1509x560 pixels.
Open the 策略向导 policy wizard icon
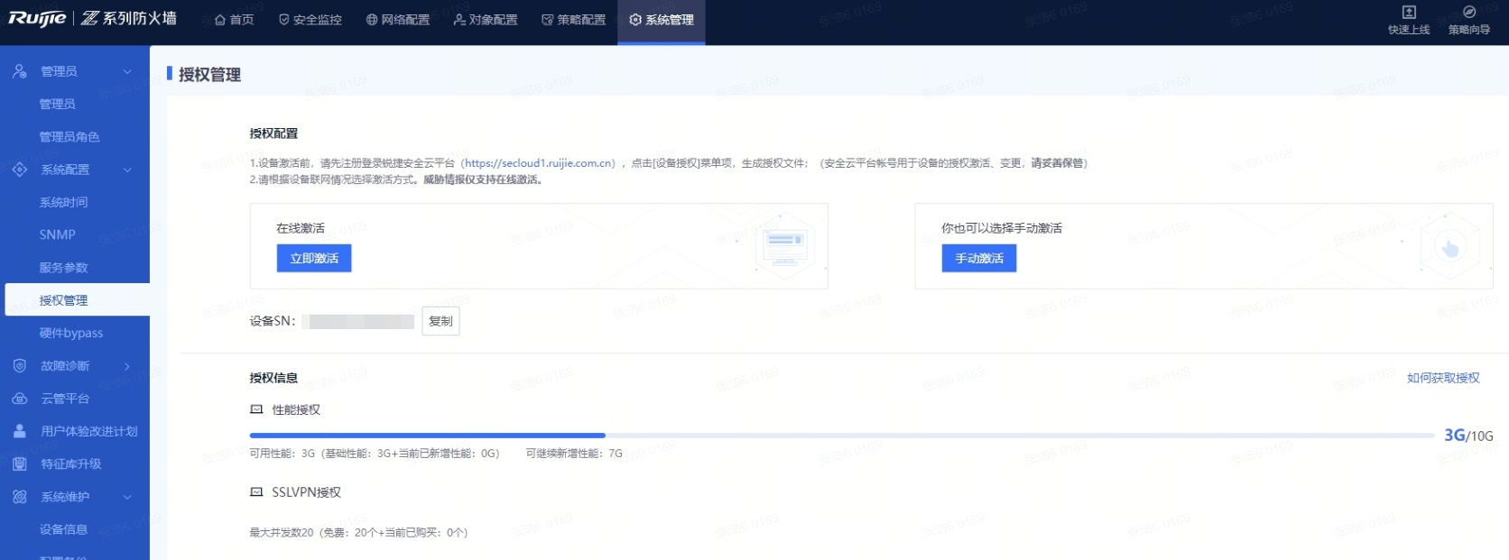click(x=1468, y=13)
